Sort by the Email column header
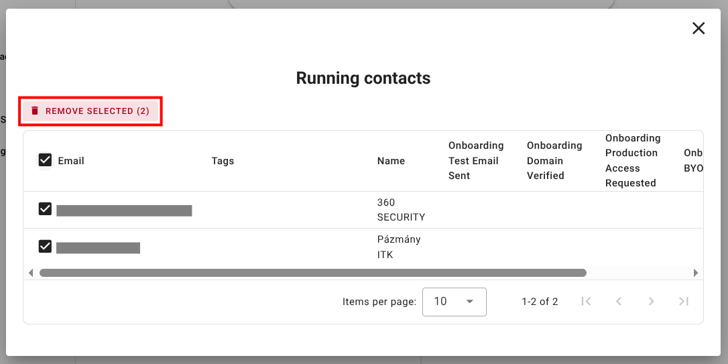The image size is (728, 364). pos(71,161)
